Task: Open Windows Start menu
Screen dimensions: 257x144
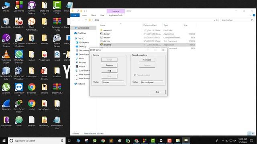Action: (x=4, y=140)
